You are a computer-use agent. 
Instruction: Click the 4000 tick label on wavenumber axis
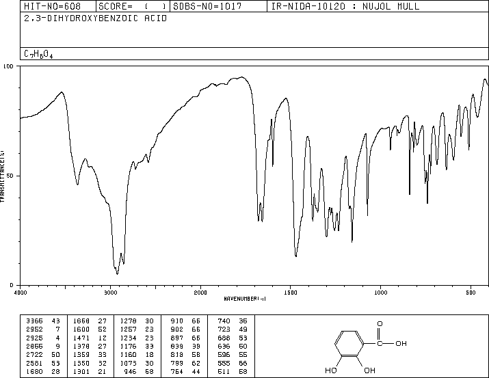tap(21, 293)
